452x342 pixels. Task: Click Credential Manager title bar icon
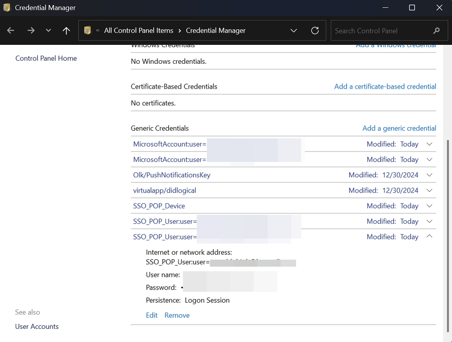point(7,8)
